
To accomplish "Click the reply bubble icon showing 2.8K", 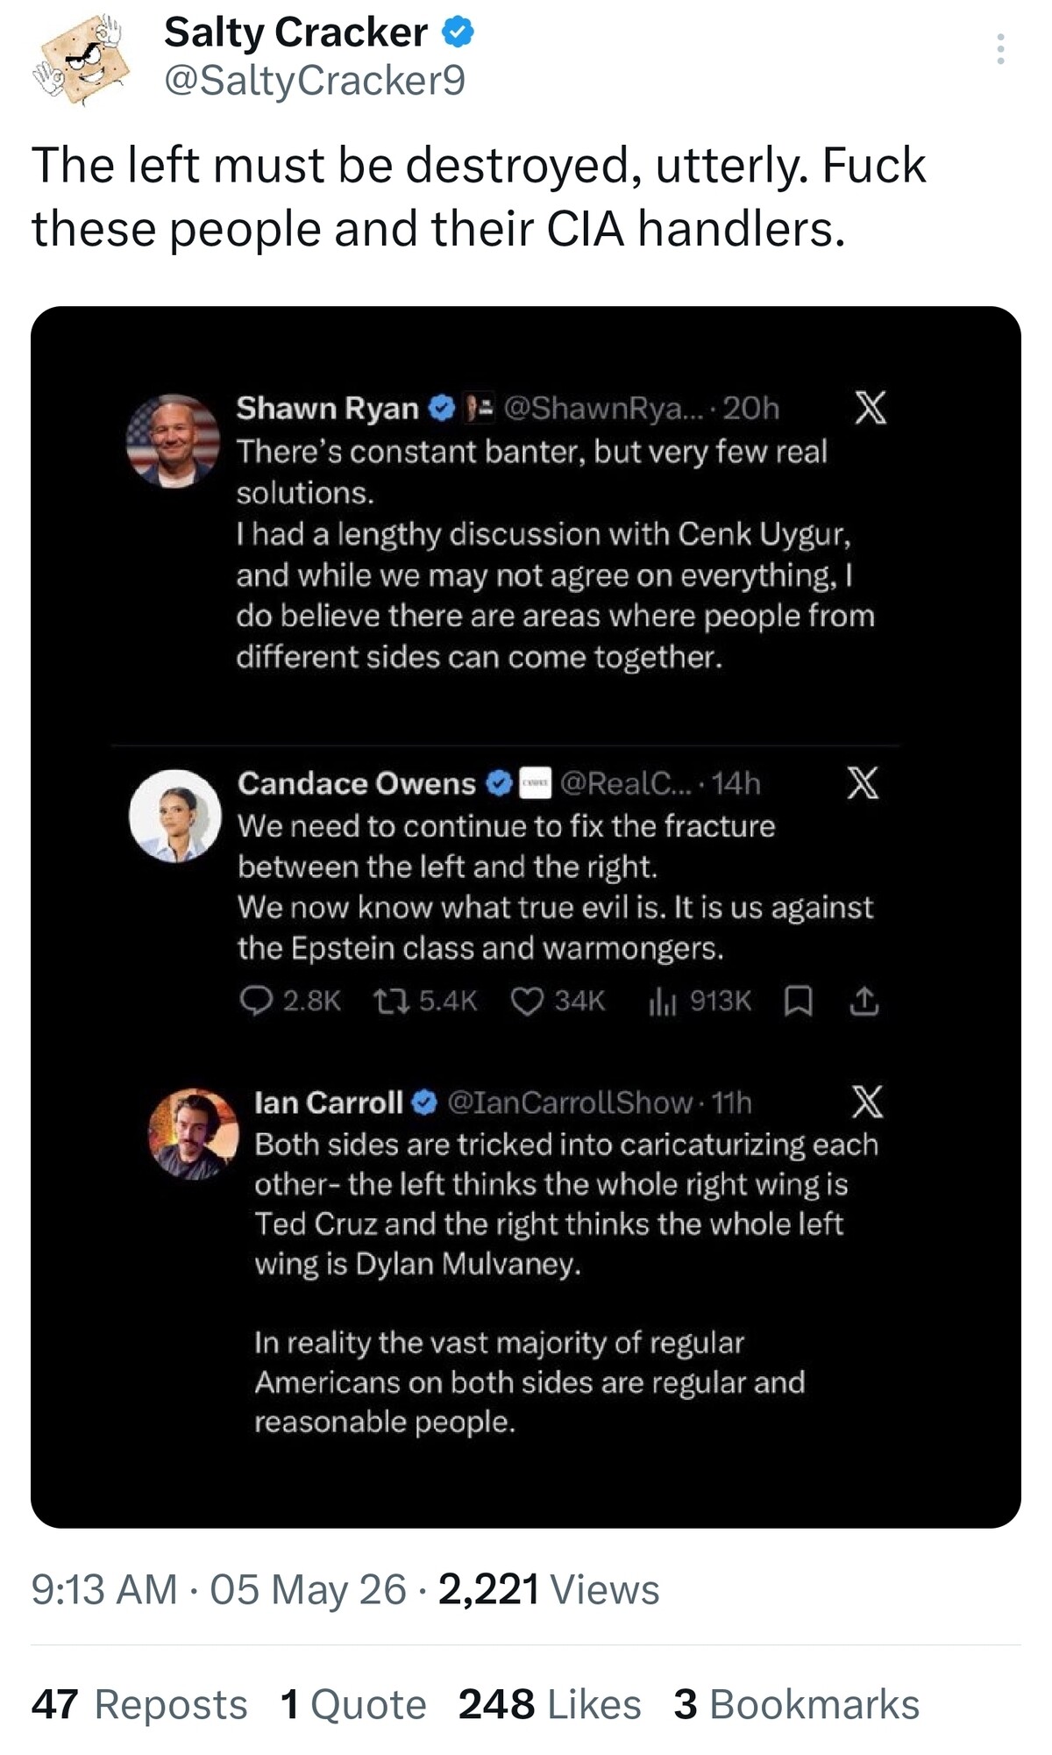I will (256, 1001).
